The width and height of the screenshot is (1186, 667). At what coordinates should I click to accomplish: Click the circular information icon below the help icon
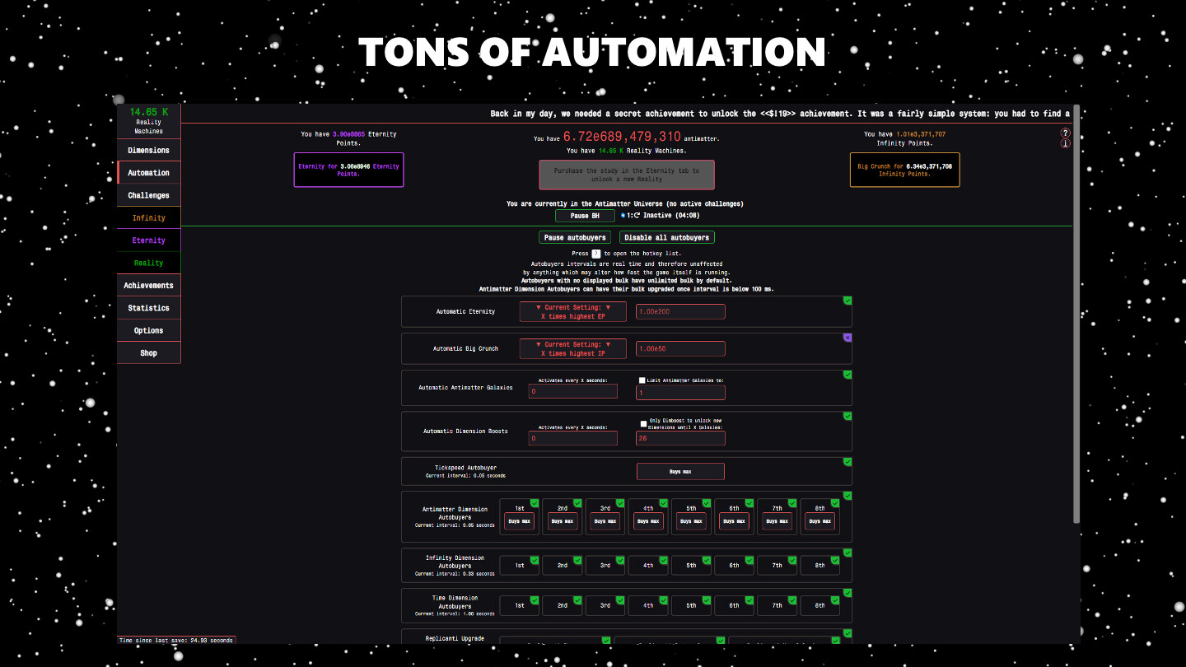tap(1065, 142)
